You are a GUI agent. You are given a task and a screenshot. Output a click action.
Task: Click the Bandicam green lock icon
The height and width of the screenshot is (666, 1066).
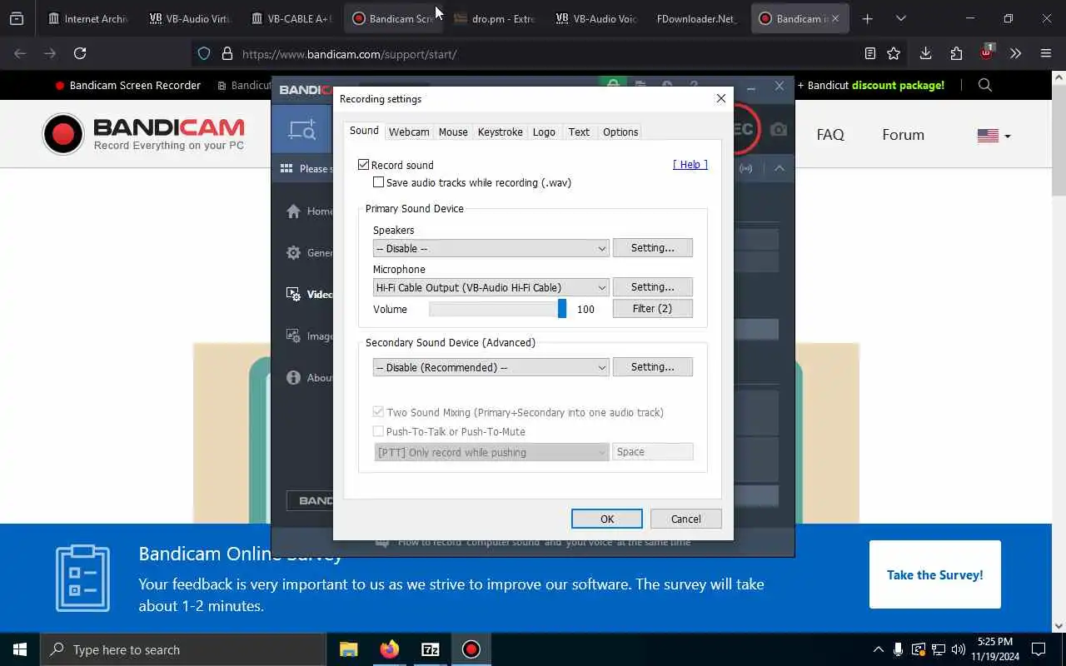[x=613, y=83]
